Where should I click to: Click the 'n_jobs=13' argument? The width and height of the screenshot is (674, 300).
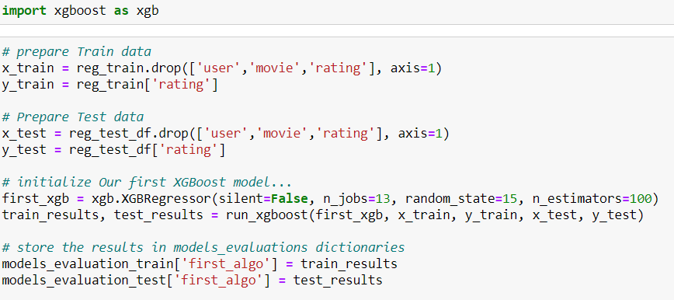coord(356,199)
